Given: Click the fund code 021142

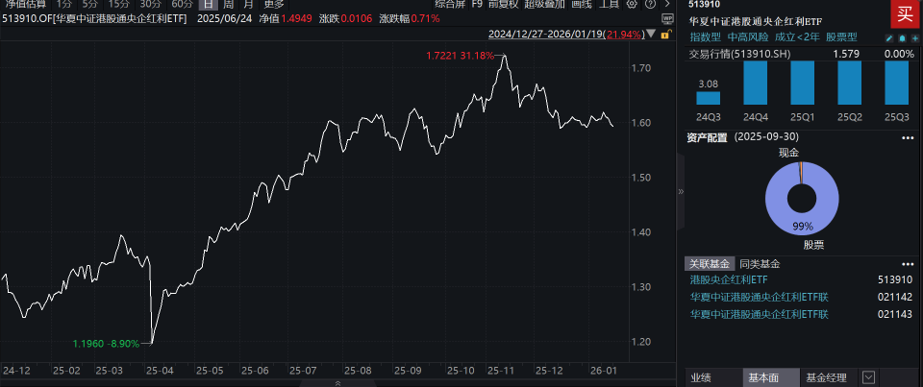Looking at the screenshot, I should pyautogui.click(x=895, y=297).
